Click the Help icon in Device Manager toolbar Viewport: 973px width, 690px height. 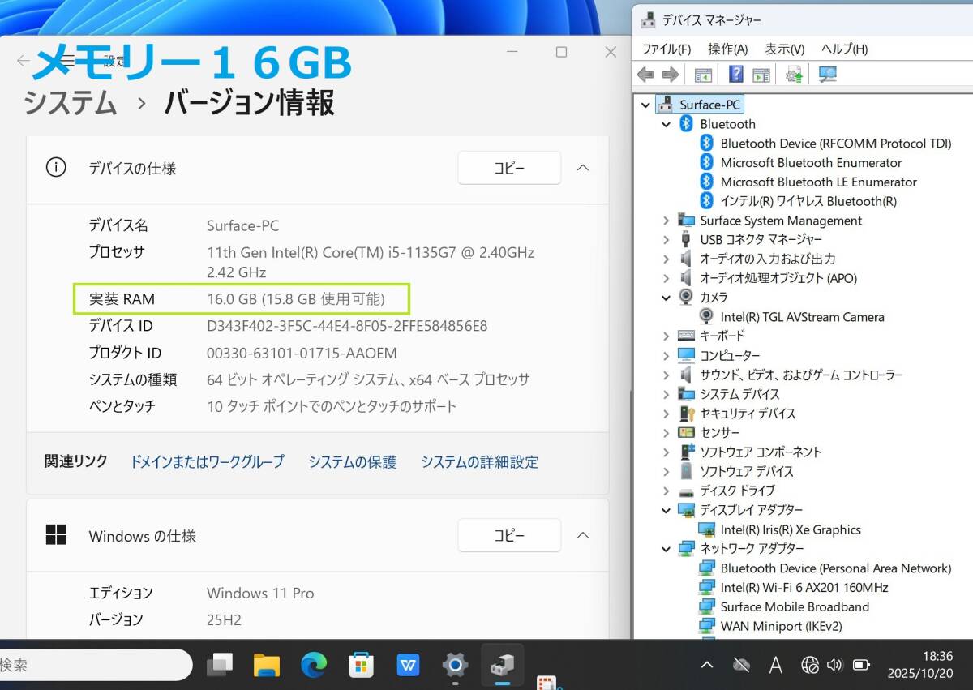735,75
